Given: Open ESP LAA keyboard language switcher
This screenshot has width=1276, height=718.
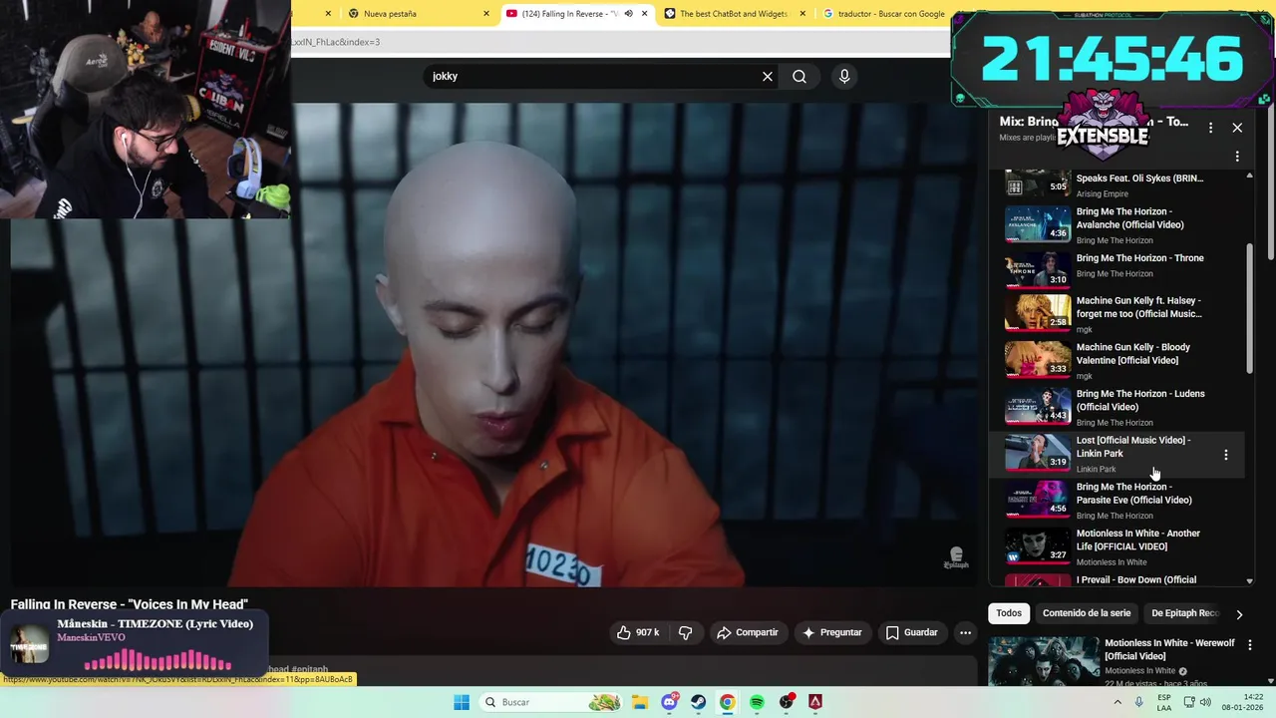Looking at the screenshot, I should pyautogui.click(x=1164, y=702).
